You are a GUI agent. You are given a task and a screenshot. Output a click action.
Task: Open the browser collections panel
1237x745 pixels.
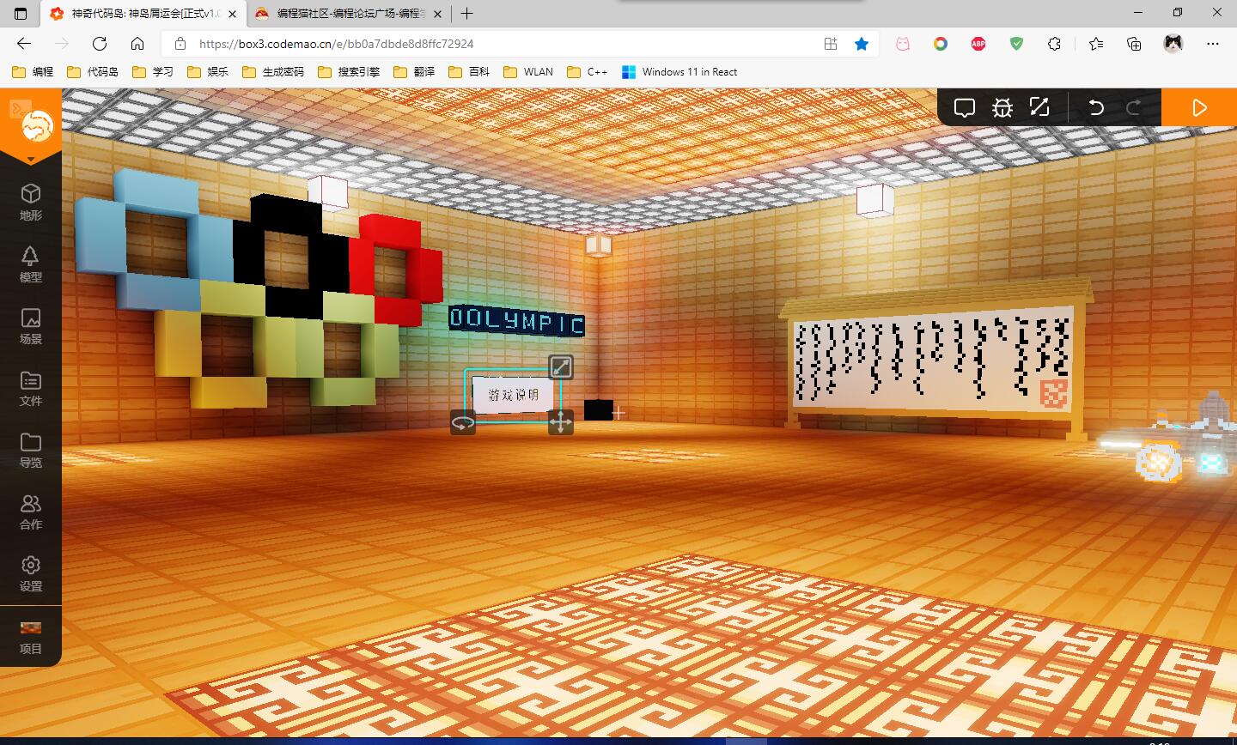tap(1134, 44)
